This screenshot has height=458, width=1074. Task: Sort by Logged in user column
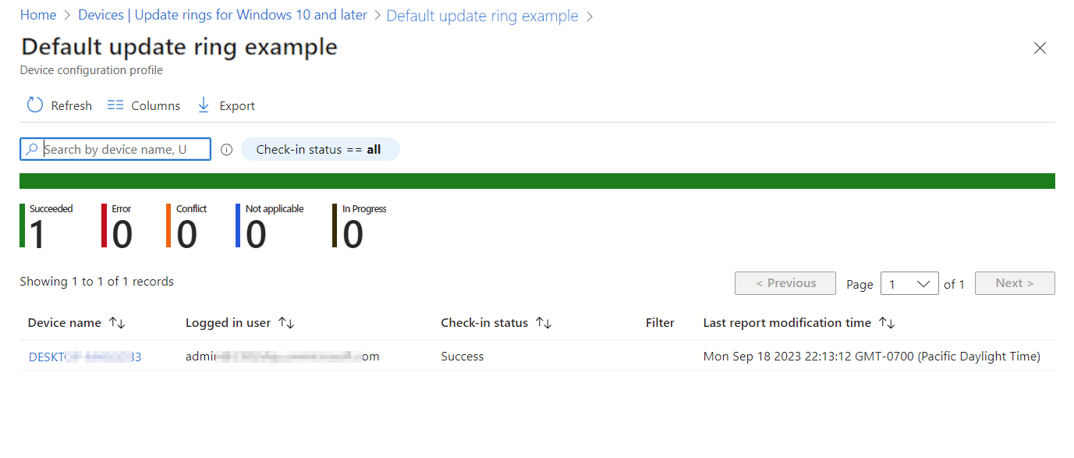coord(286,322)
